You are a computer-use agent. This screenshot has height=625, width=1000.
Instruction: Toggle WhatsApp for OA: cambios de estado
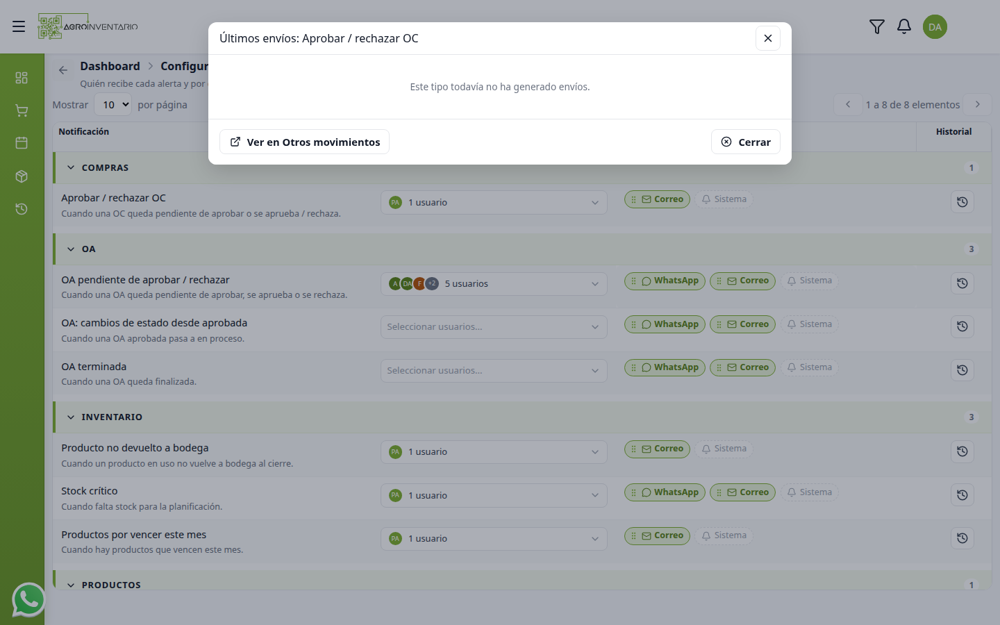[x=665, y=324]
